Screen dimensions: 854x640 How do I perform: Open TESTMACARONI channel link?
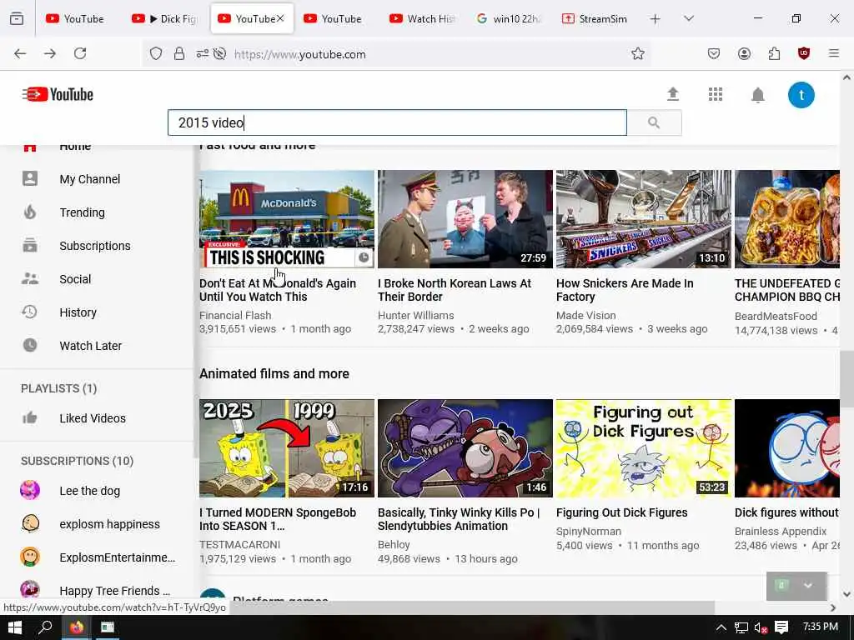(239, 544)
